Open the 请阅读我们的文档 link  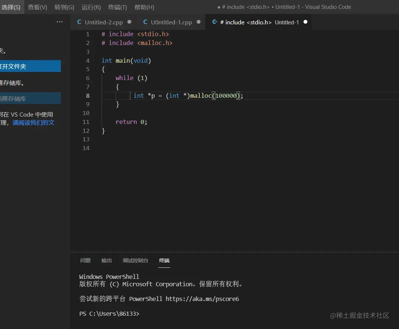33,122
